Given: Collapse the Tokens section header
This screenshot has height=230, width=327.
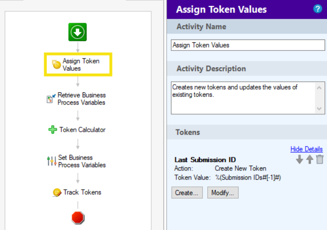Looking at the screenshot, I should pos(247,132).
